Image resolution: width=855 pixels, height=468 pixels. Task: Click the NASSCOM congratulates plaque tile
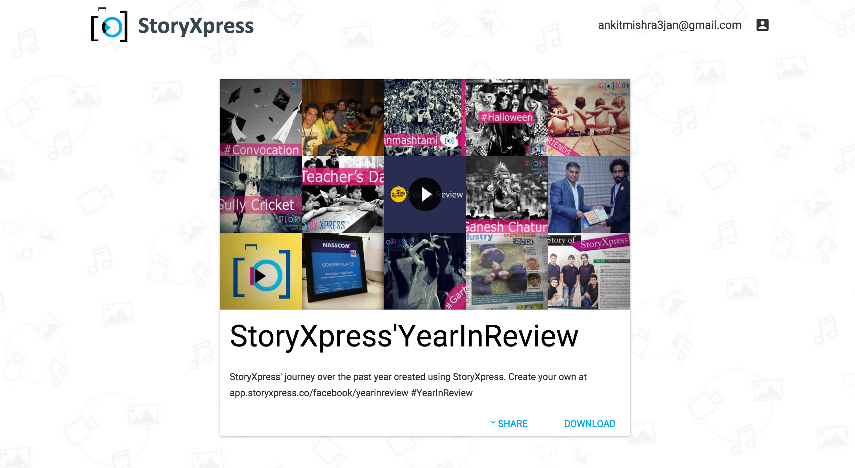click(x=343, y=271)
